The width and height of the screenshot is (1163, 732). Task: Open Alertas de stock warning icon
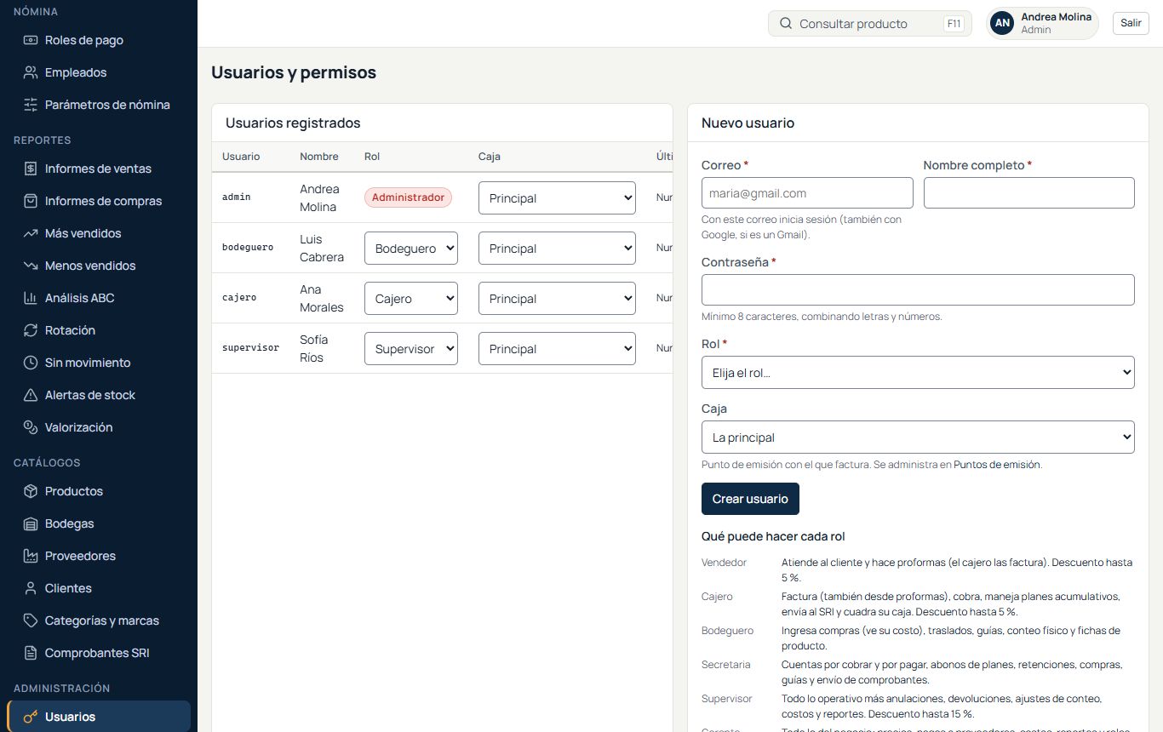click(x=31, y=395)
